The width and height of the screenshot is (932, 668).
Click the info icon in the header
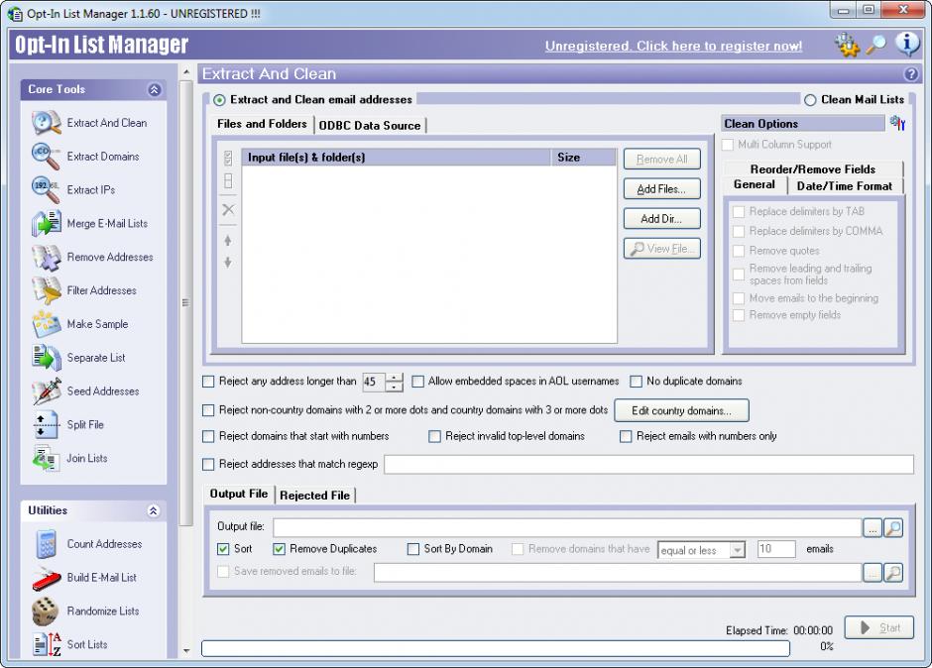[x=907, y=45]
